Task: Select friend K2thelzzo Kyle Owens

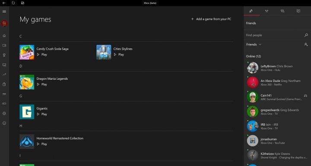Action: pos(275,154)
